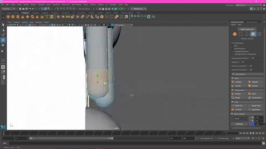Screen dimensions: 266x149
Task: Select the Multi-Cut shelf icon
Action: click(87, 17)
